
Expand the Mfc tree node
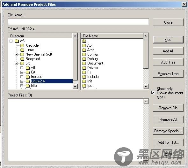(22, 86)
